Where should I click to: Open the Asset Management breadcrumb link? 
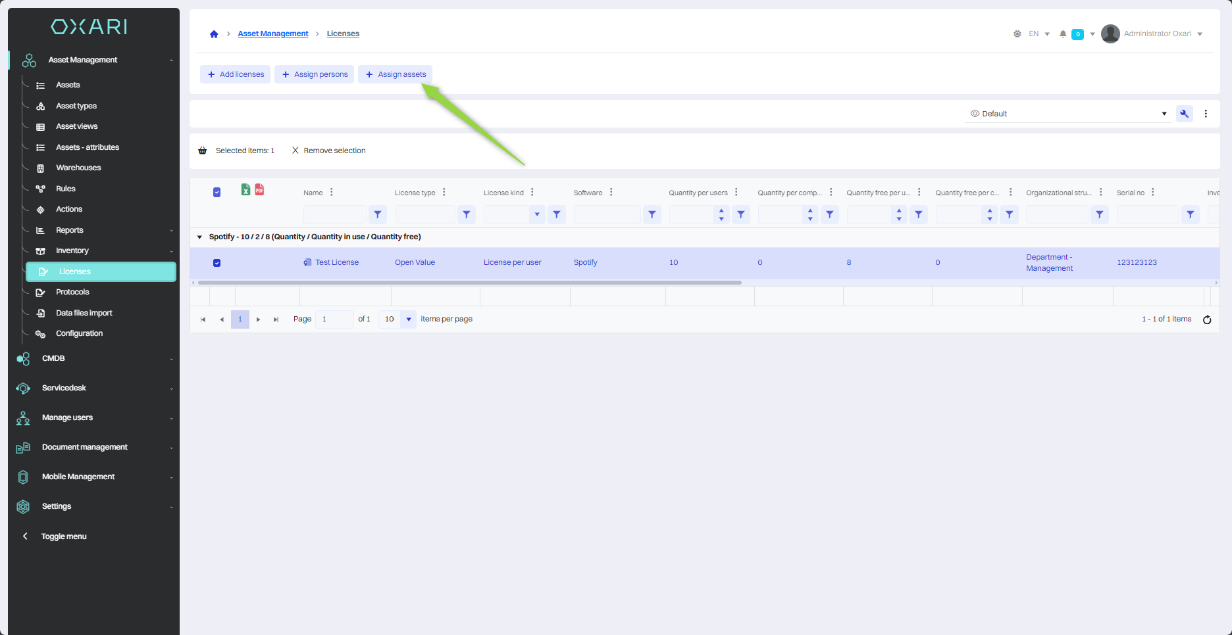tap(272, 34)
